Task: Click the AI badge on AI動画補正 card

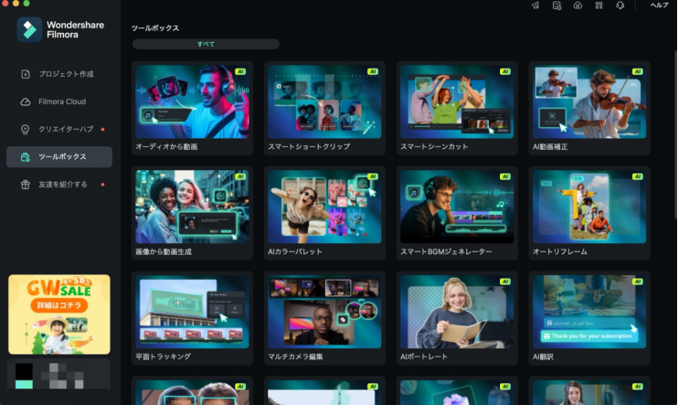Action: coord(638,71)
